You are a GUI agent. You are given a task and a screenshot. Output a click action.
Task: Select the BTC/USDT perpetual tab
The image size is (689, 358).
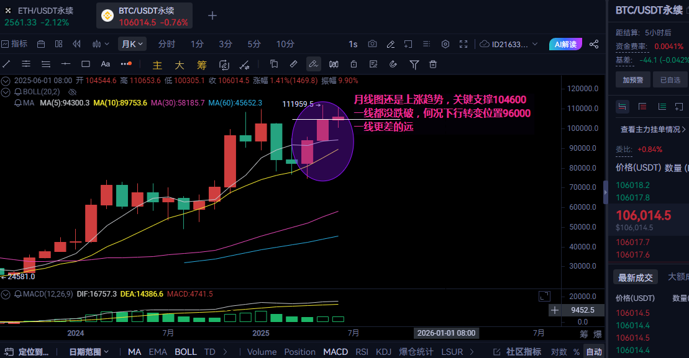click(x=145, y=16)
